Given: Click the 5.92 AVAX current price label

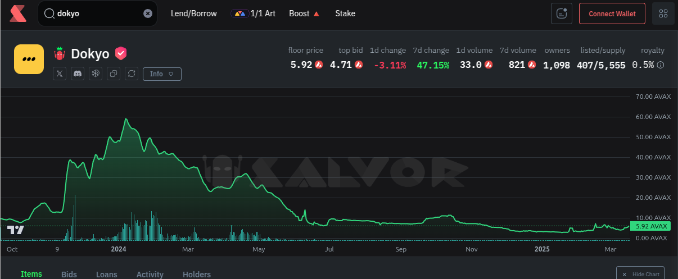Looking at the screenshot, I should pos(651,226).
